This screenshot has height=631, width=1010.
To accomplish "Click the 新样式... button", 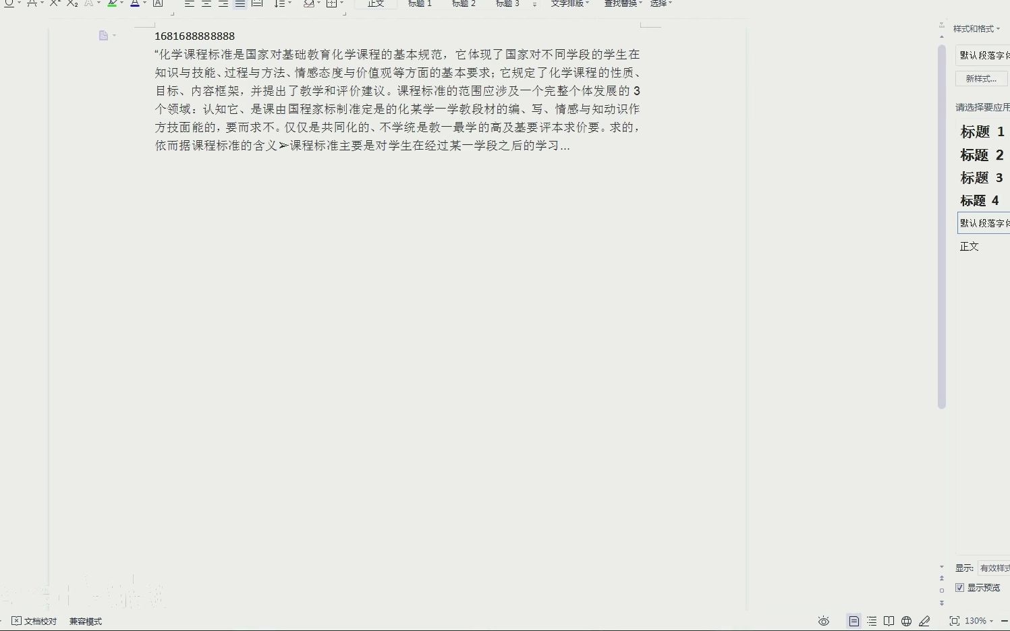I will pyautogui.click(x=981, y=78).
